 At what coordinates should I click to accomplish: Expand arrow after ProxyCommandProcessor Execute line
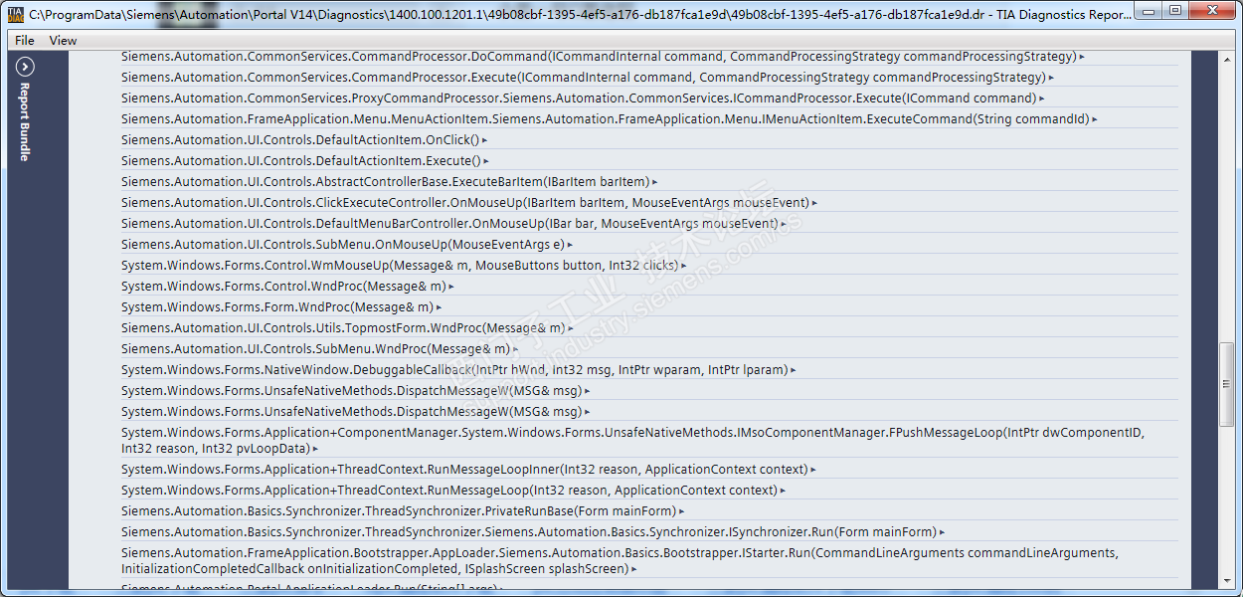(1041, 99)
